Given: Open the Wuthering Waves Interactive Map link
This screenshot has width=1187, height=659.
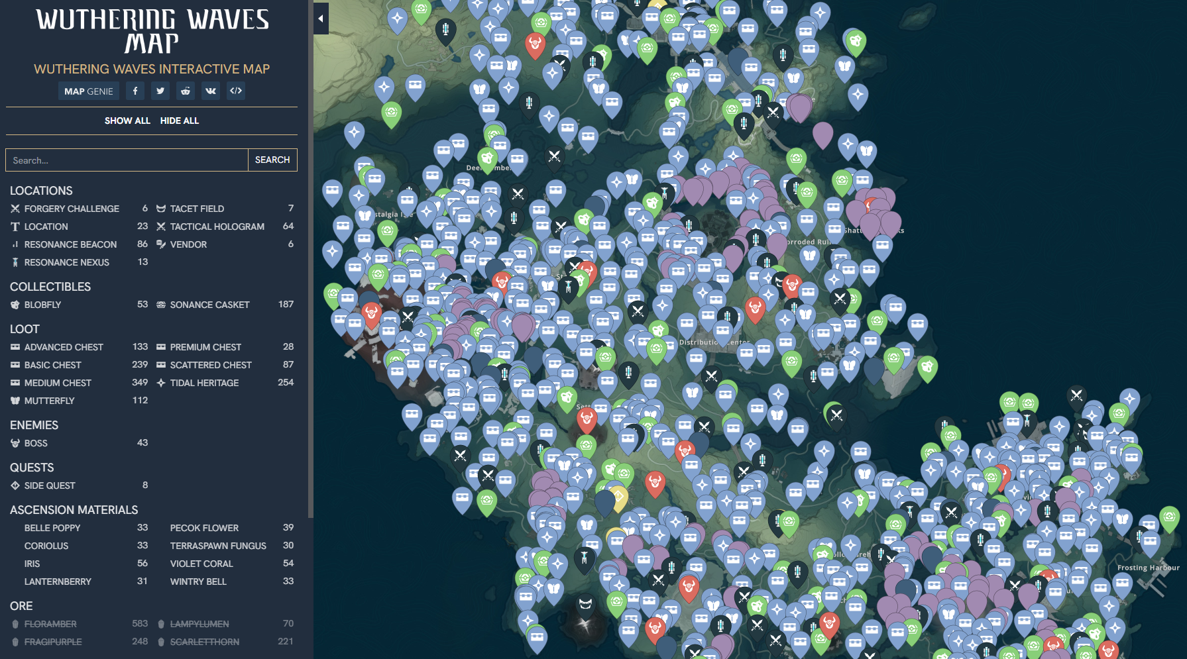Looking at the screenshot, I should pos(152,69).
